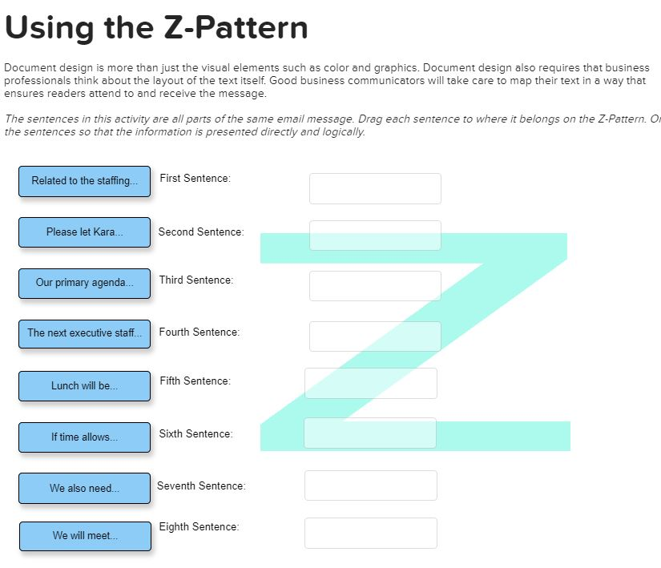Click the Second Sentence answer box

(x=375, y=235)
